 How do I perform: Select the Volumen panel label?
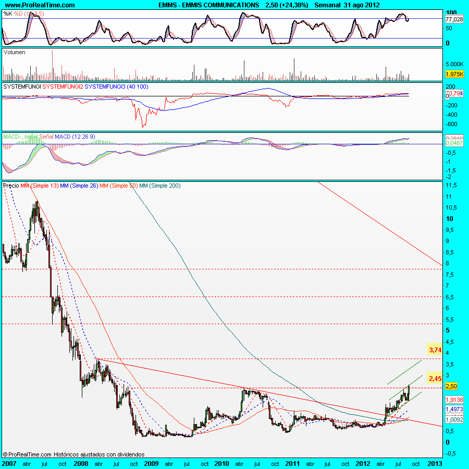tap(15, 52)
